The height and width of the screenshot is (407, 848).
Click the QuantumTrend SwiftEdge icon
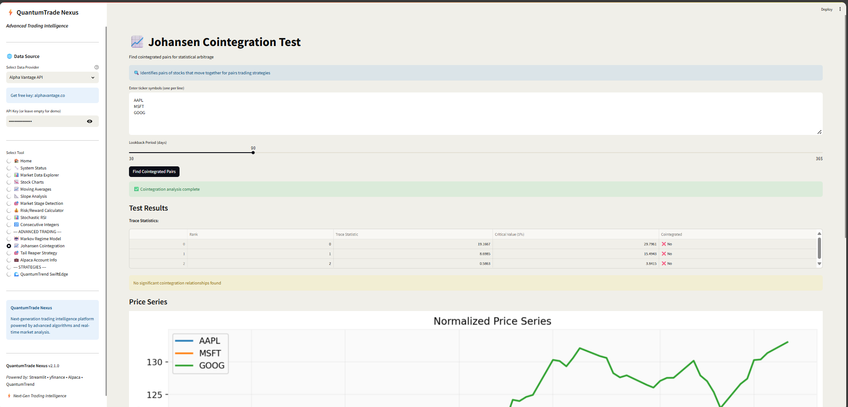[x=16, y=274]
